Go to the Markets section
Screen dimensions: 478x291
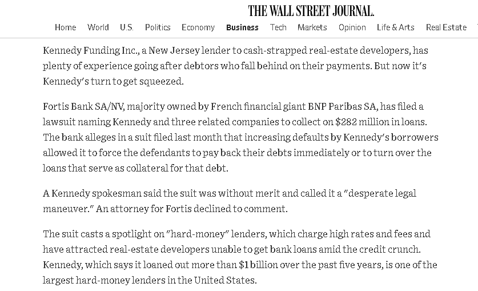coord(312,27)
